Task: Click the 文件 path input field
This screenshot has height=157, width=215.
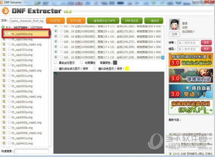Action: (27, 21)
